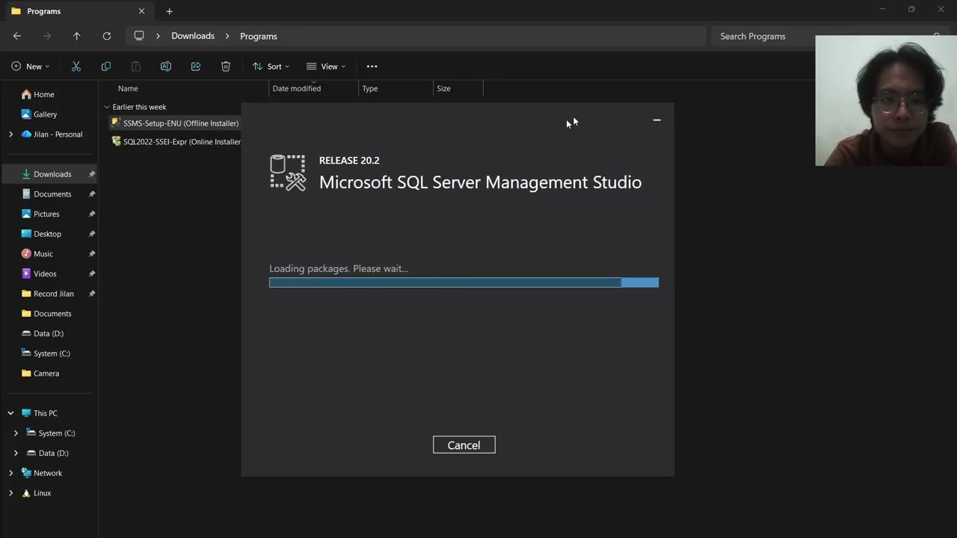
Task: Select SSMS-Setup-ENU (Offline Installer) file
Action: [175, 123]
